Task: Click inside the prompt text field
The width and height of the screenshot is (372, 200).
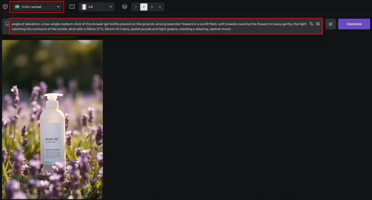Action: click(x=159, y=26)
